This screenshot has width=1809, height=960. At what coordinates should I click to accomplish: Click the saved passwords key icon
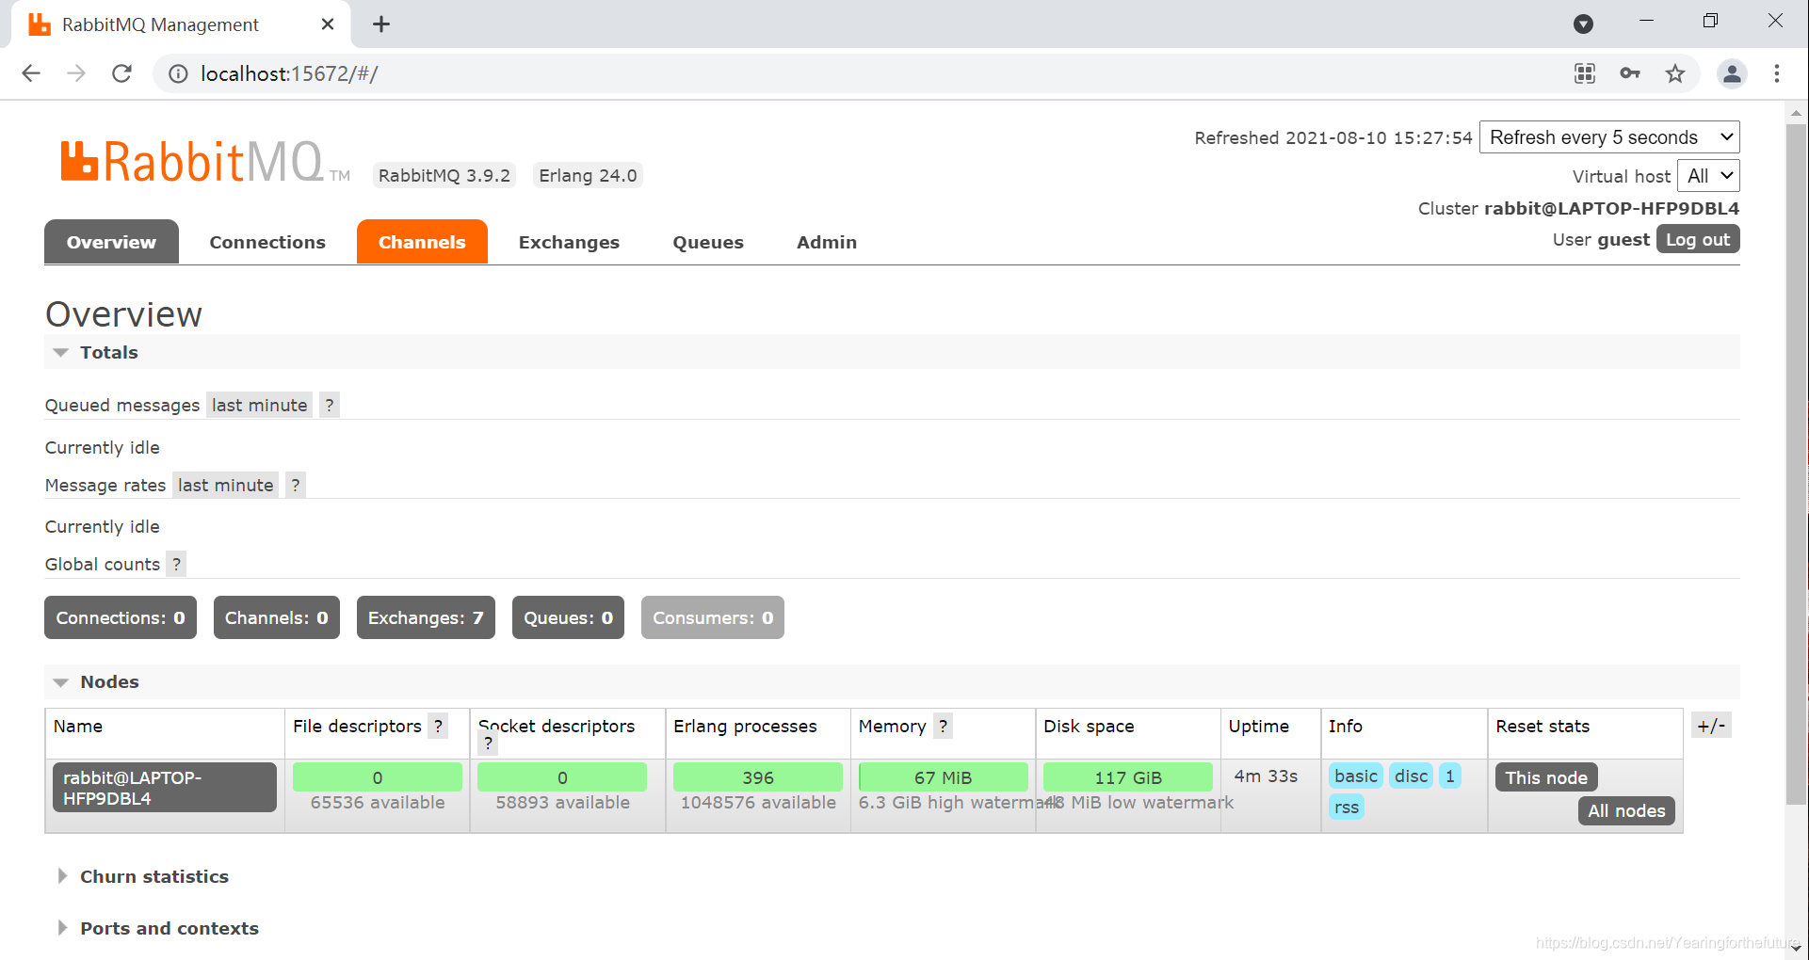pyautogui.click(x=1630, y=73)
